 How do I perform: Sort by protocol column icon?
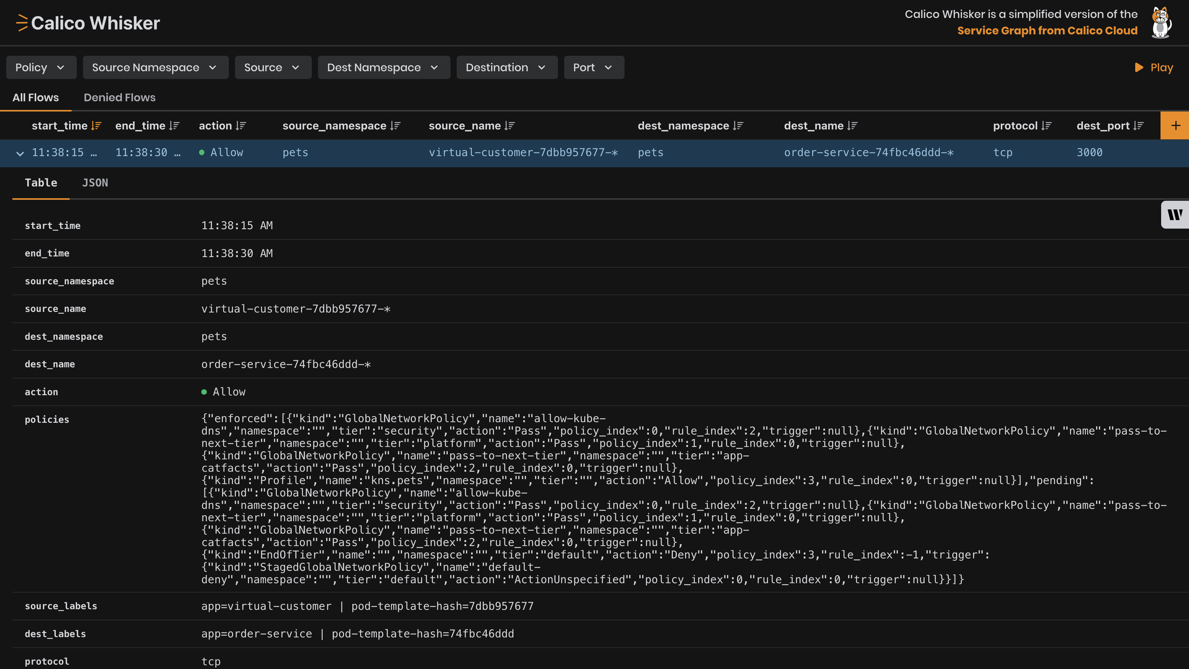click(x=1046, y=125)
